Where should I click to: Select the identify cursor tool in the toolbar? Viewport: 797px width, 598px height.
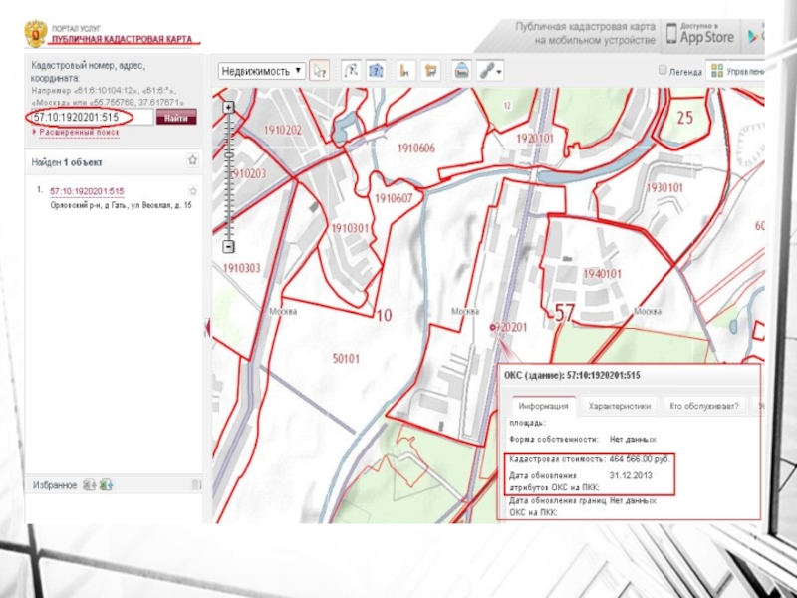320,71
